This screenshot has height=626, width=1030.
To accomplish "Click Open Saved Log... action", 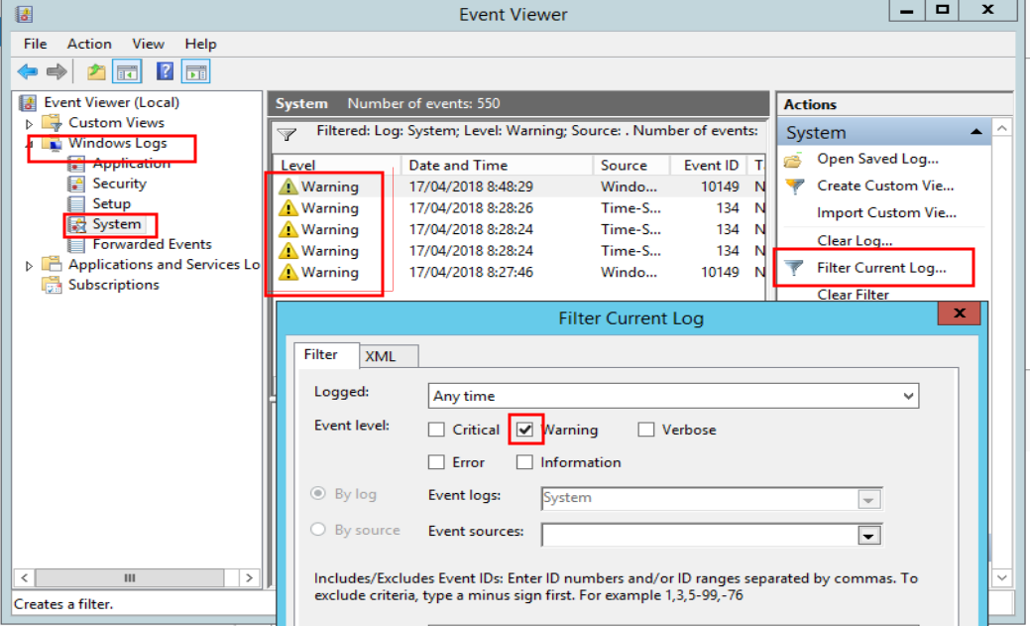I will [877, 159].
